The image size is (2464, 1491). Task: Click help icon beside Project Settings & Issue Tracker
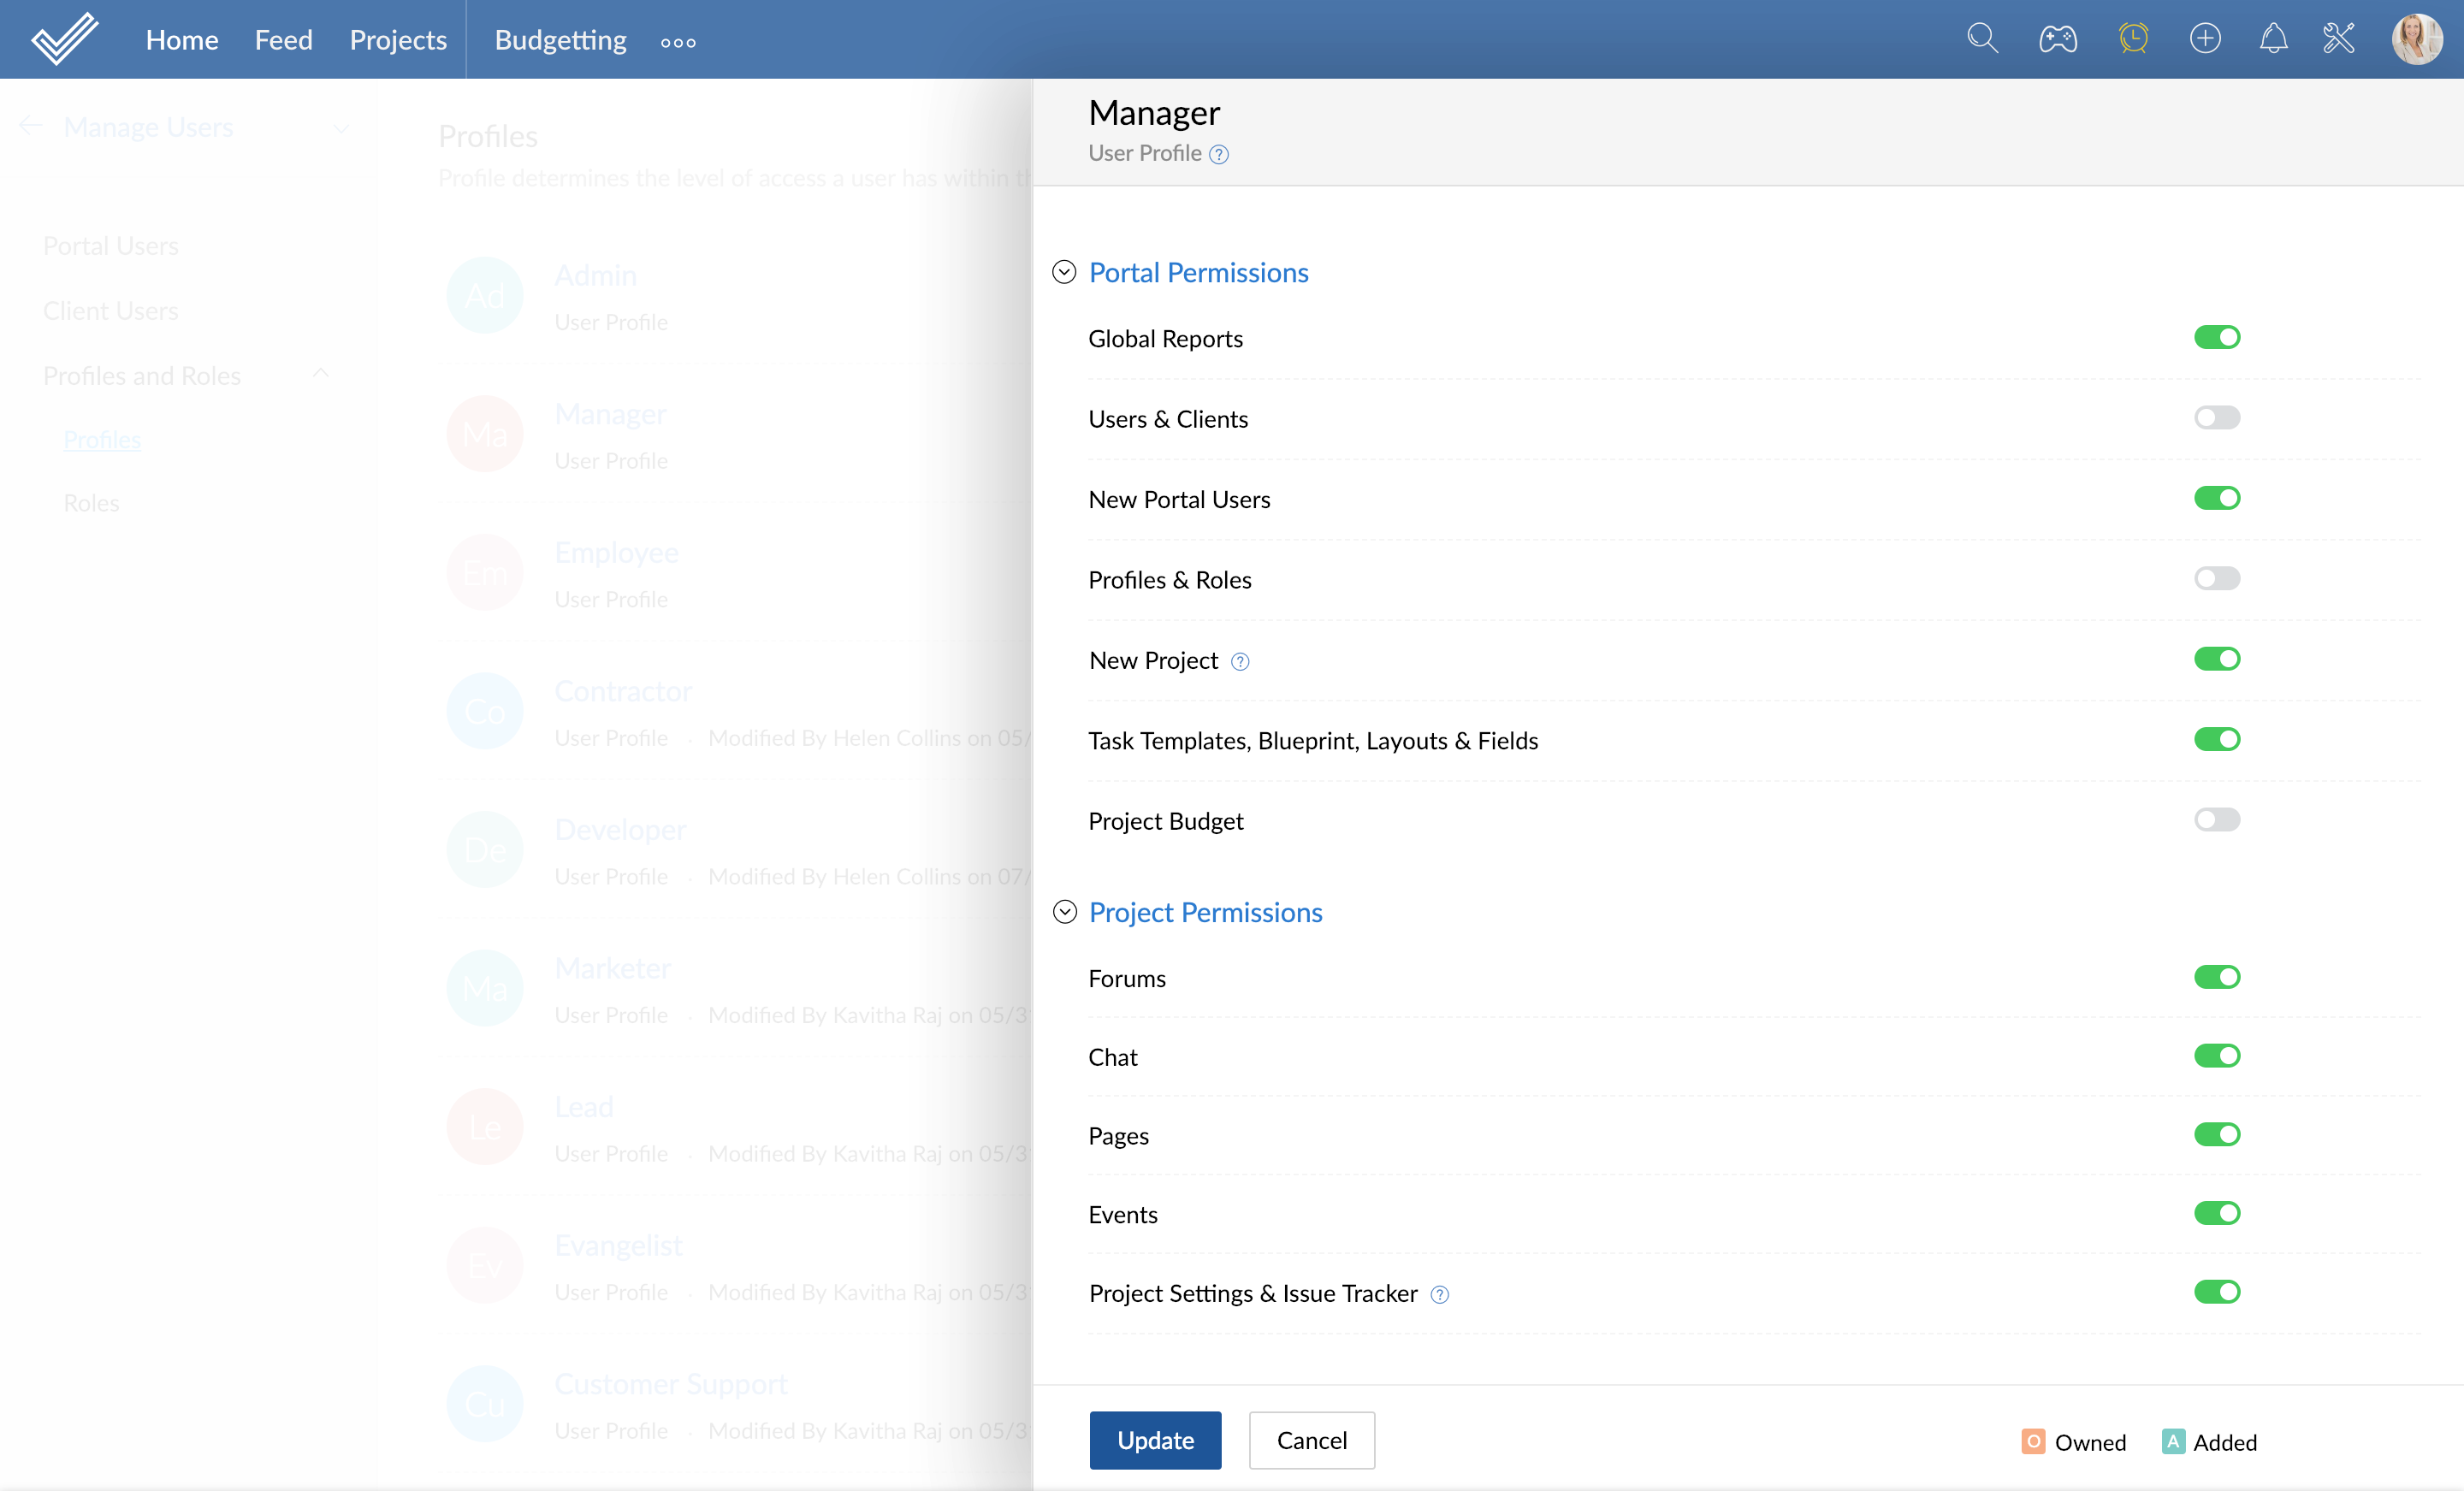click(x=1439, y=1295)
